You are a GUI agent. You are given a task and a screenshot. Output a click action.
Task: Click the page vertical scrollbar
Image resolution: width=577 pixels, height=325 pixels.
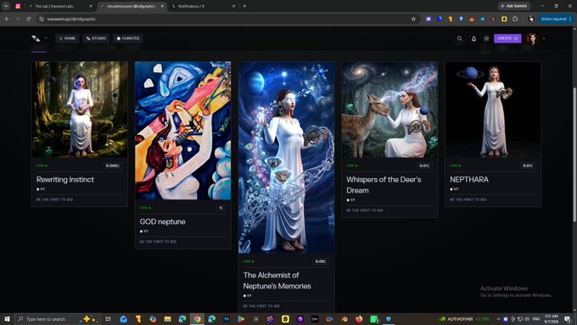pos(574,154)
